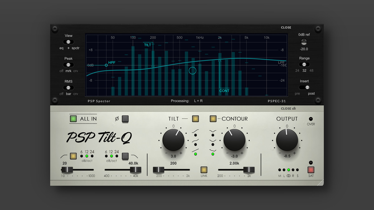Click the HPF slope selector button
The image size is (374, 210).
tap(73, 156)
